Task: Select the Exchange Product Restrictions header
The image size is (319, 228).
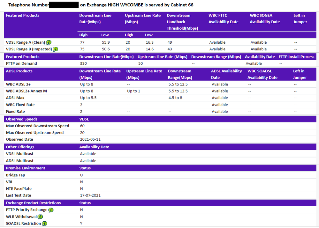Action: coord(33,203)
